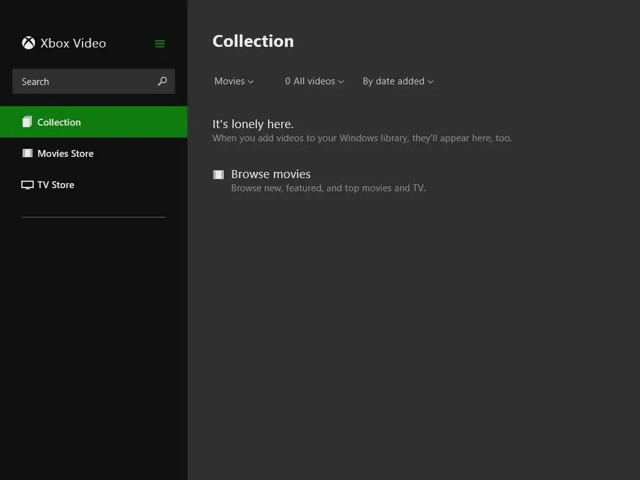Click the Collection page heading
Viewport: 640px width, 480px height.
tap(253, 41)
